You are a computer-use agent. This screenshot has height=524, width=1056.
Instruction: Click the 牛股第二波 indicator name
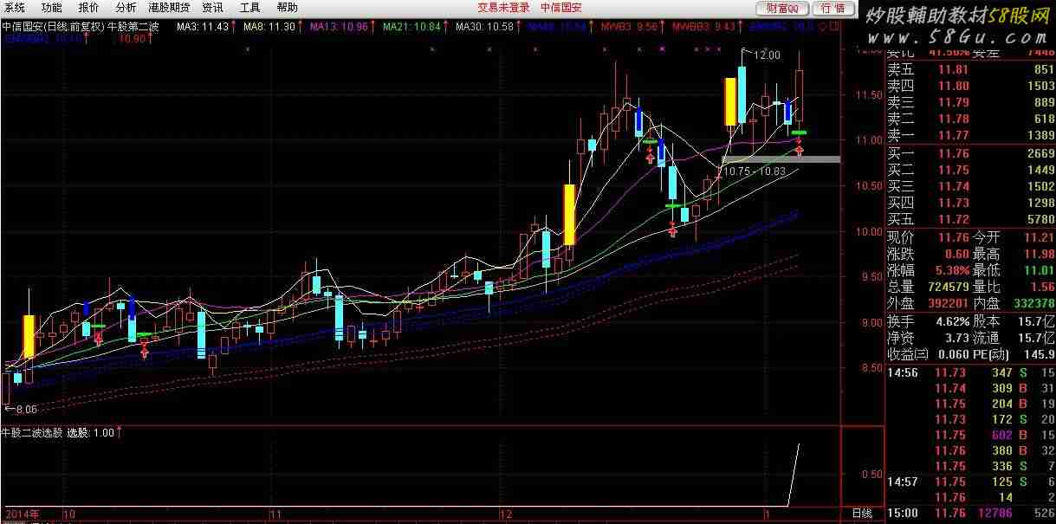click(x=133, y=27)
